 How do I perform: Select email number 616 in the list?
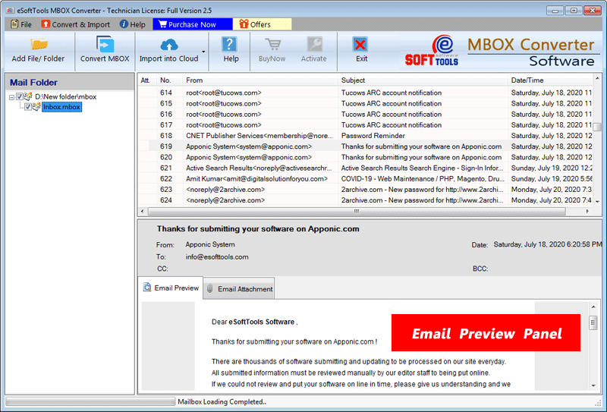click(x=365, y=115)
